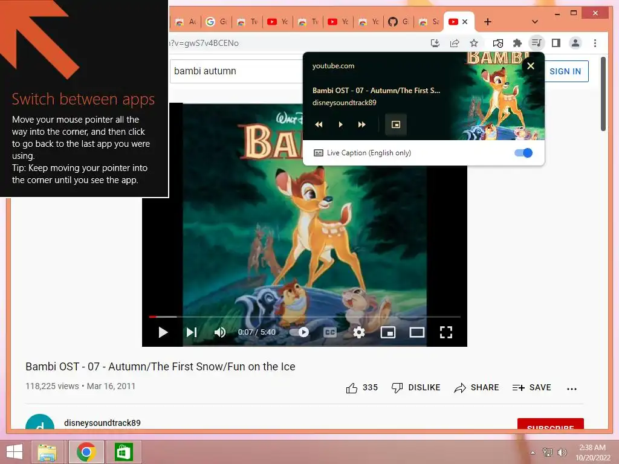Screen dimensions: 619x464
Task: Open Chrome three-dot menu
Action: (595, 43)
